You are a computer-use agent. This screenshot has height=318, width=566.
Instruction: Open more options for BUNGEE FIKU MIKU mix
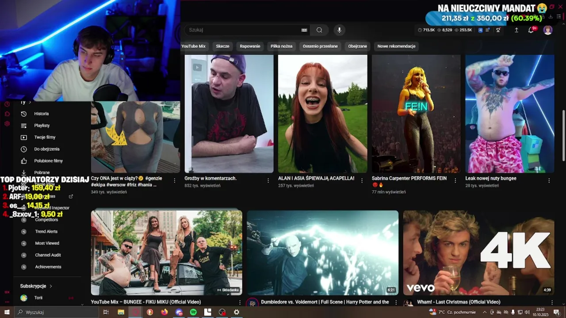coord(240,303)
